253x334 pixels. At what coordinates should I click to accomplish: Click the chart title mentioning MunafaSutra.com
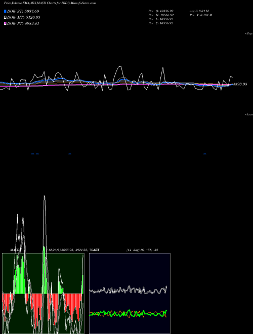pyautogui.click(x=50, y=3)
